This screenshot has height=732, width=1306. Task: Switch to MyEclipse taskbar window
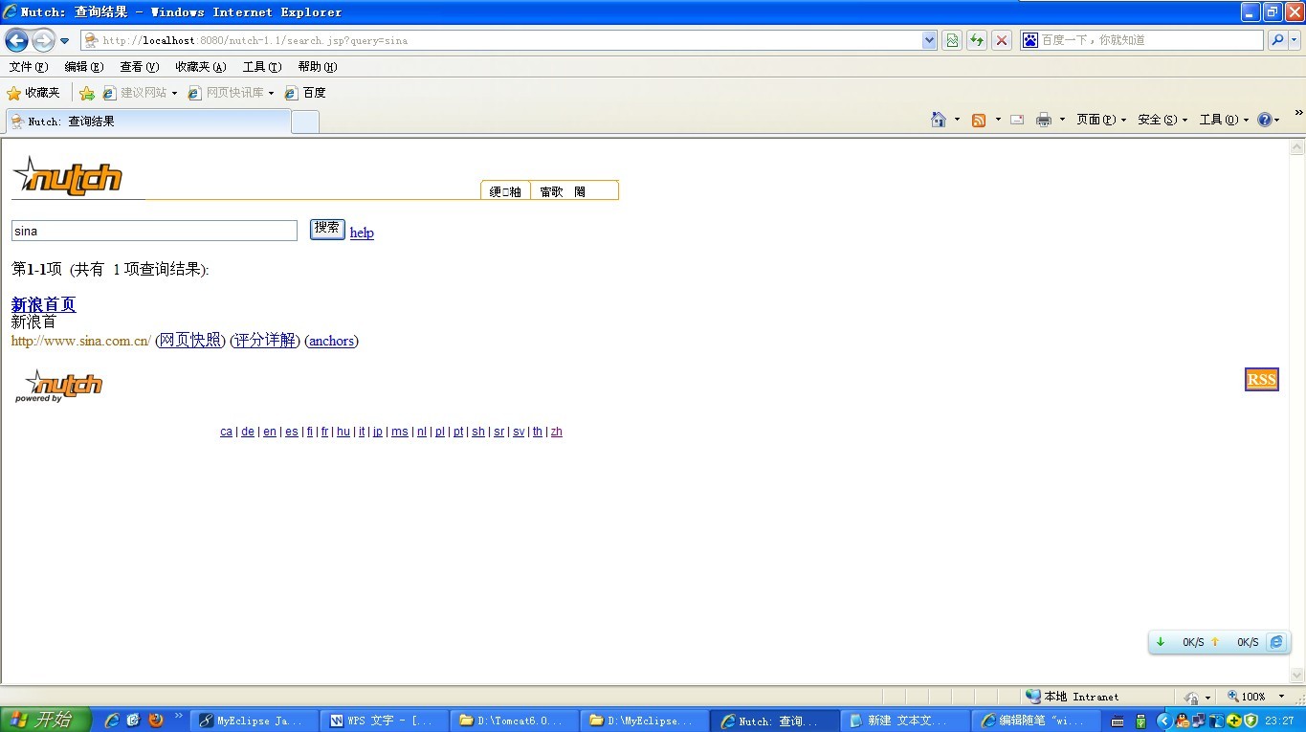coord(255,721)
